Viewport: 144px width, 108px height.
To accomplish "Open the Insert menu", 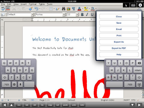I will (x=24, y=4).
